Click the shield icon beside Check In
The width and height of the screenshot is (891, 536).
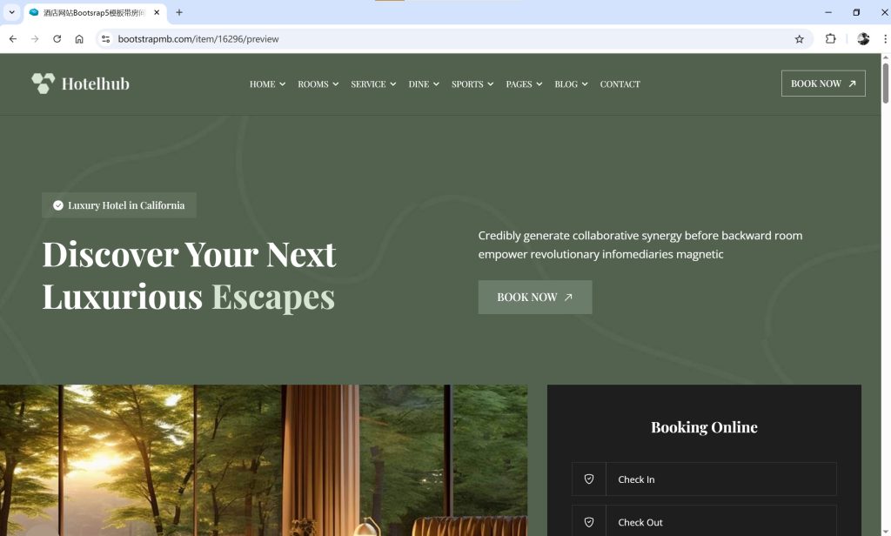[589, 479]
